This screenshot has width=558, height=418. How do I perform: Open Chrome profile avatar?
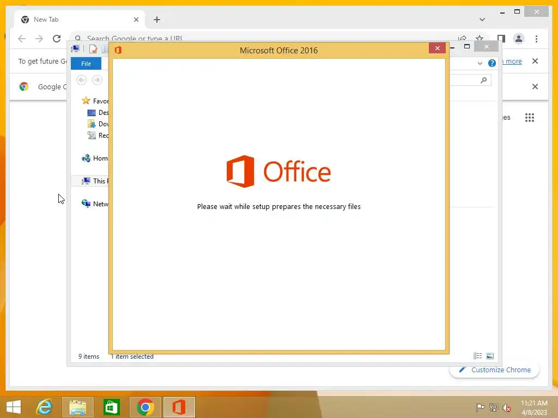click(x=519, y=39)
